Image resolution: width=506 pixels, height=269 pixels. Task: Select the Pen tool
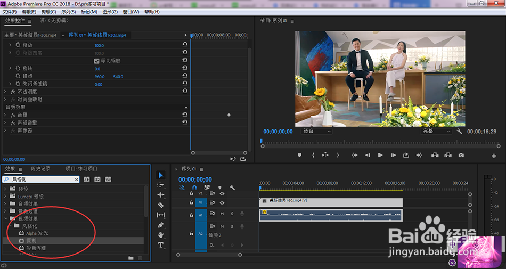161,225
